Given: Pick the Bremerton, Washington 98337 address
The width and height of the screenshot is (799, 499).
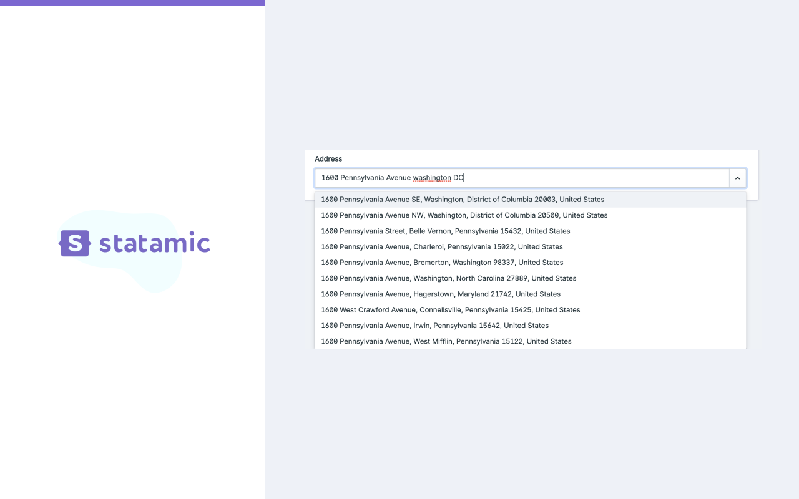Looking at the screenshot, I should [531, 263].
